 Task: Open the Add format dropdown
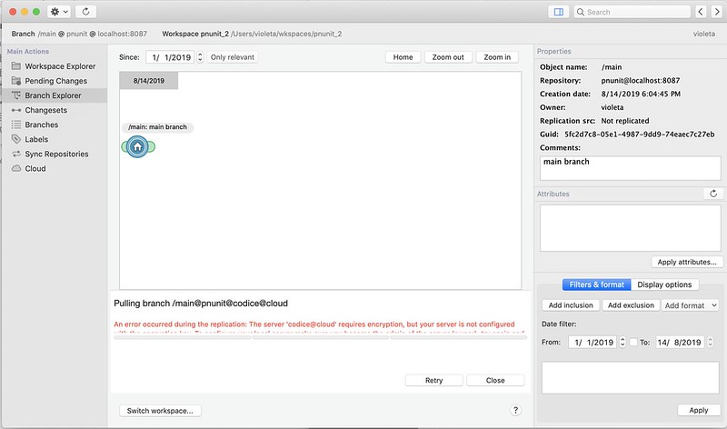[x=691, y=305]
